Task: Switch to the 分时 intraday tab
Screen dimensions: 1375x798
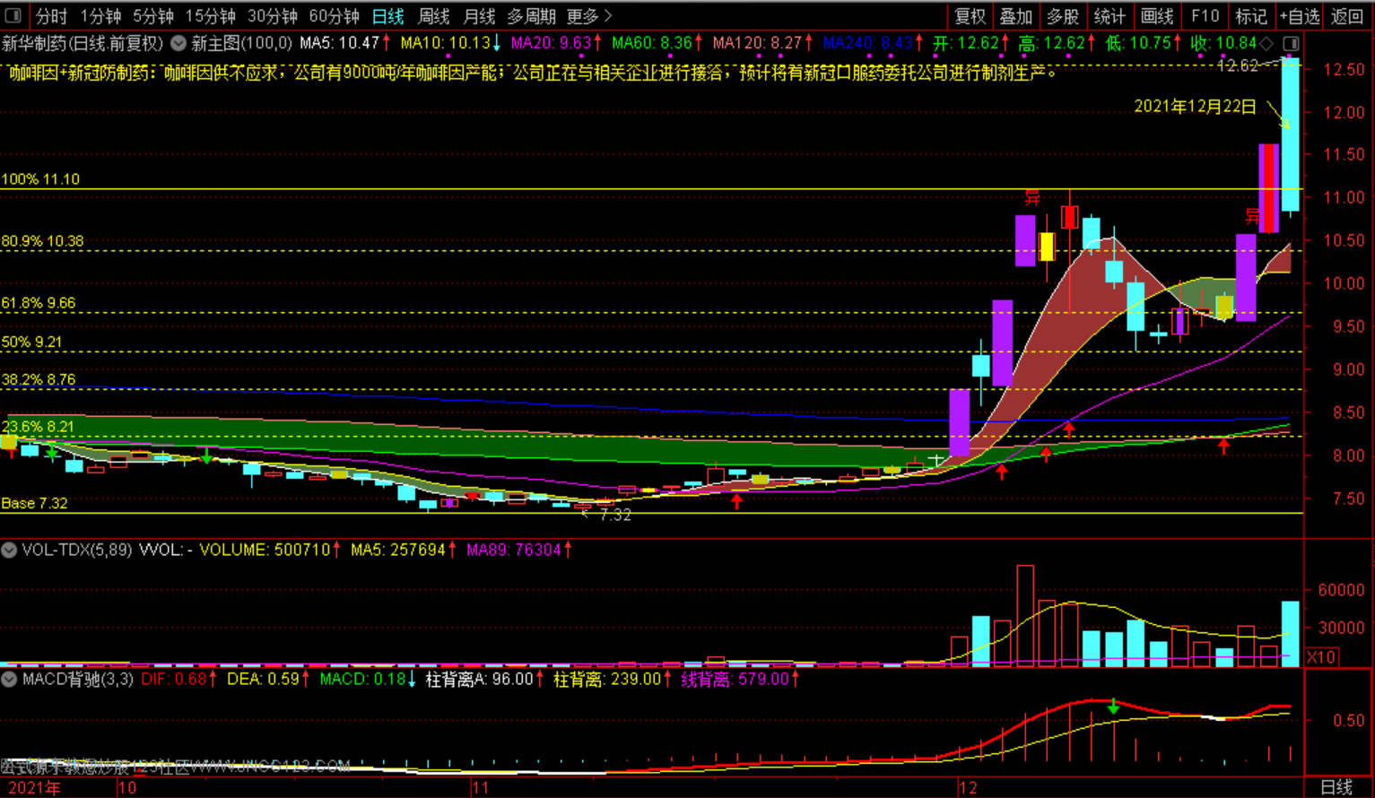Action: click(x=51, y=16)
